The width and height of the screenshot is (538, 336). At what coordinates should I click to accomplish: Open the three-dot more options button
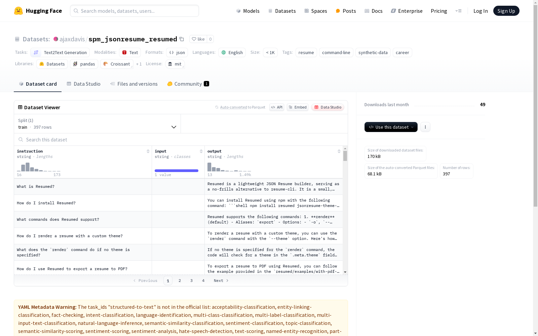pos(425,127)
